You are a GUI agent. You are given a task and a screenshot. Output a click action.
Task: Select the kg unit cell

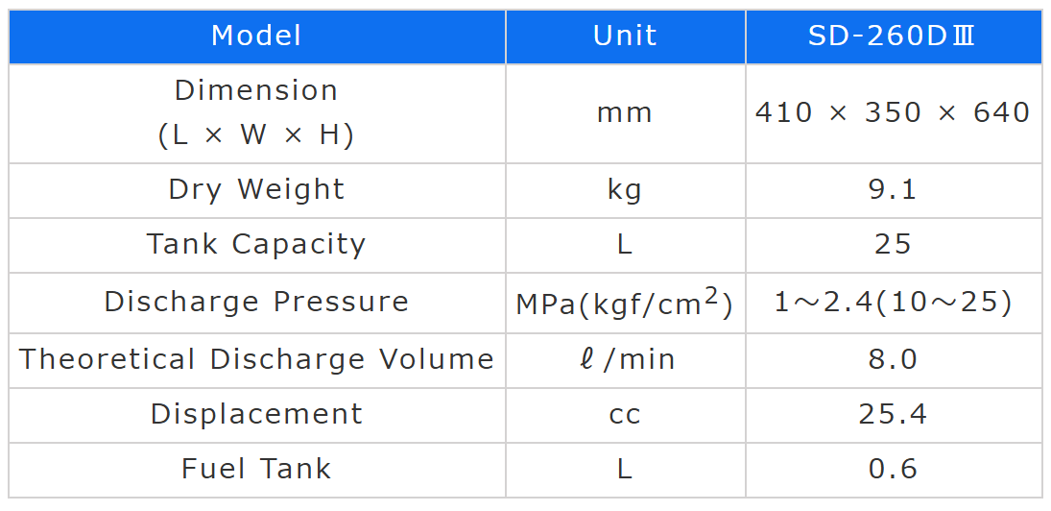coord(625,189)
